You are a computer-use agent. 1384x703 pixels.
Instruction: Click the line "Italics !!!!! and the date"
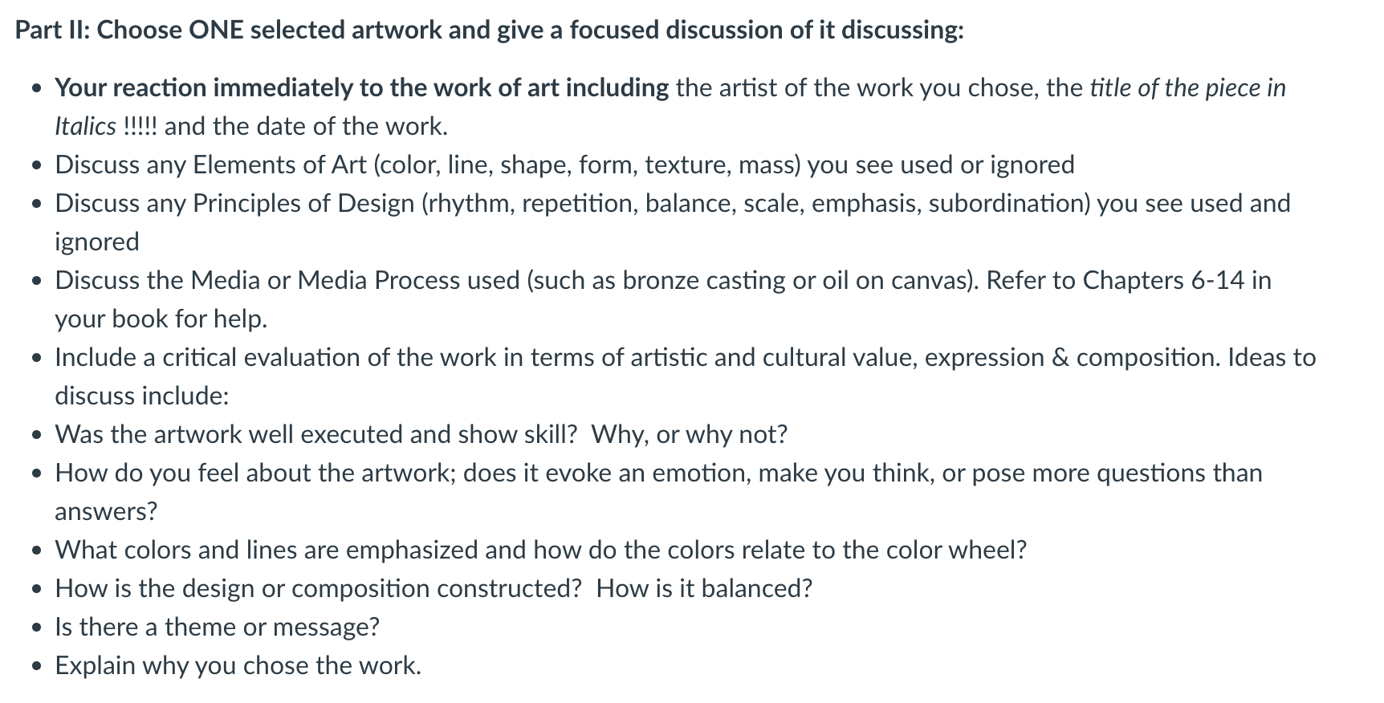click(x=251, y=126)
